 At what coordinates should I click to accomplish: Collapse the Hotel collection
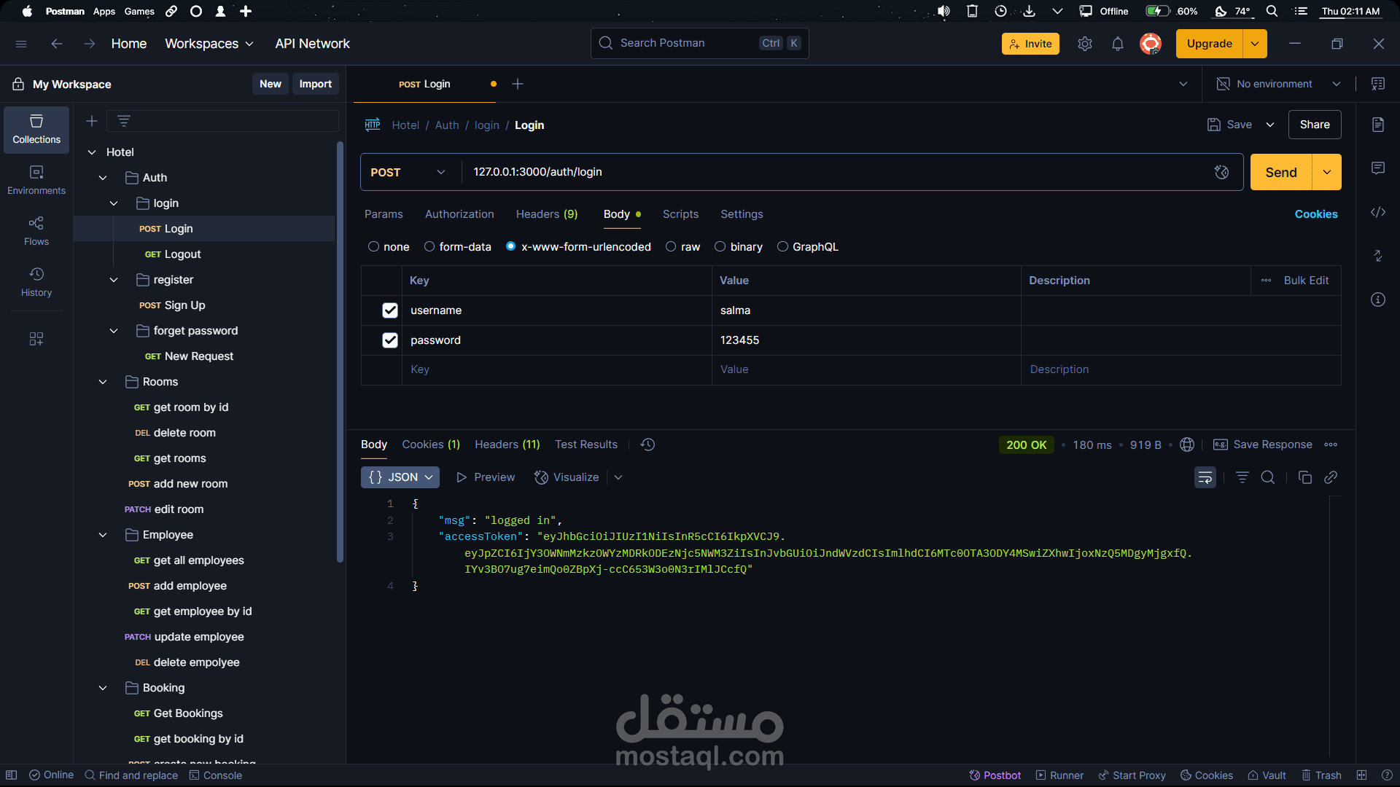click(x=92, y=152)
